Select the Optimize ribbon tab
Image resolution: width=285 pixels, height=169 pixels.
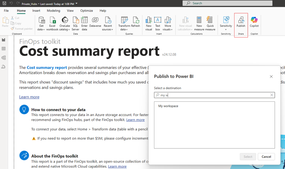(86, 11)
